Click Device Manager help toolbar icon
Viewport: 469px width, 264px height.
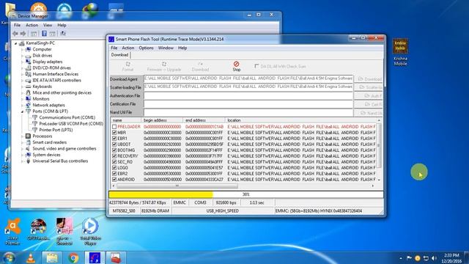44,34
